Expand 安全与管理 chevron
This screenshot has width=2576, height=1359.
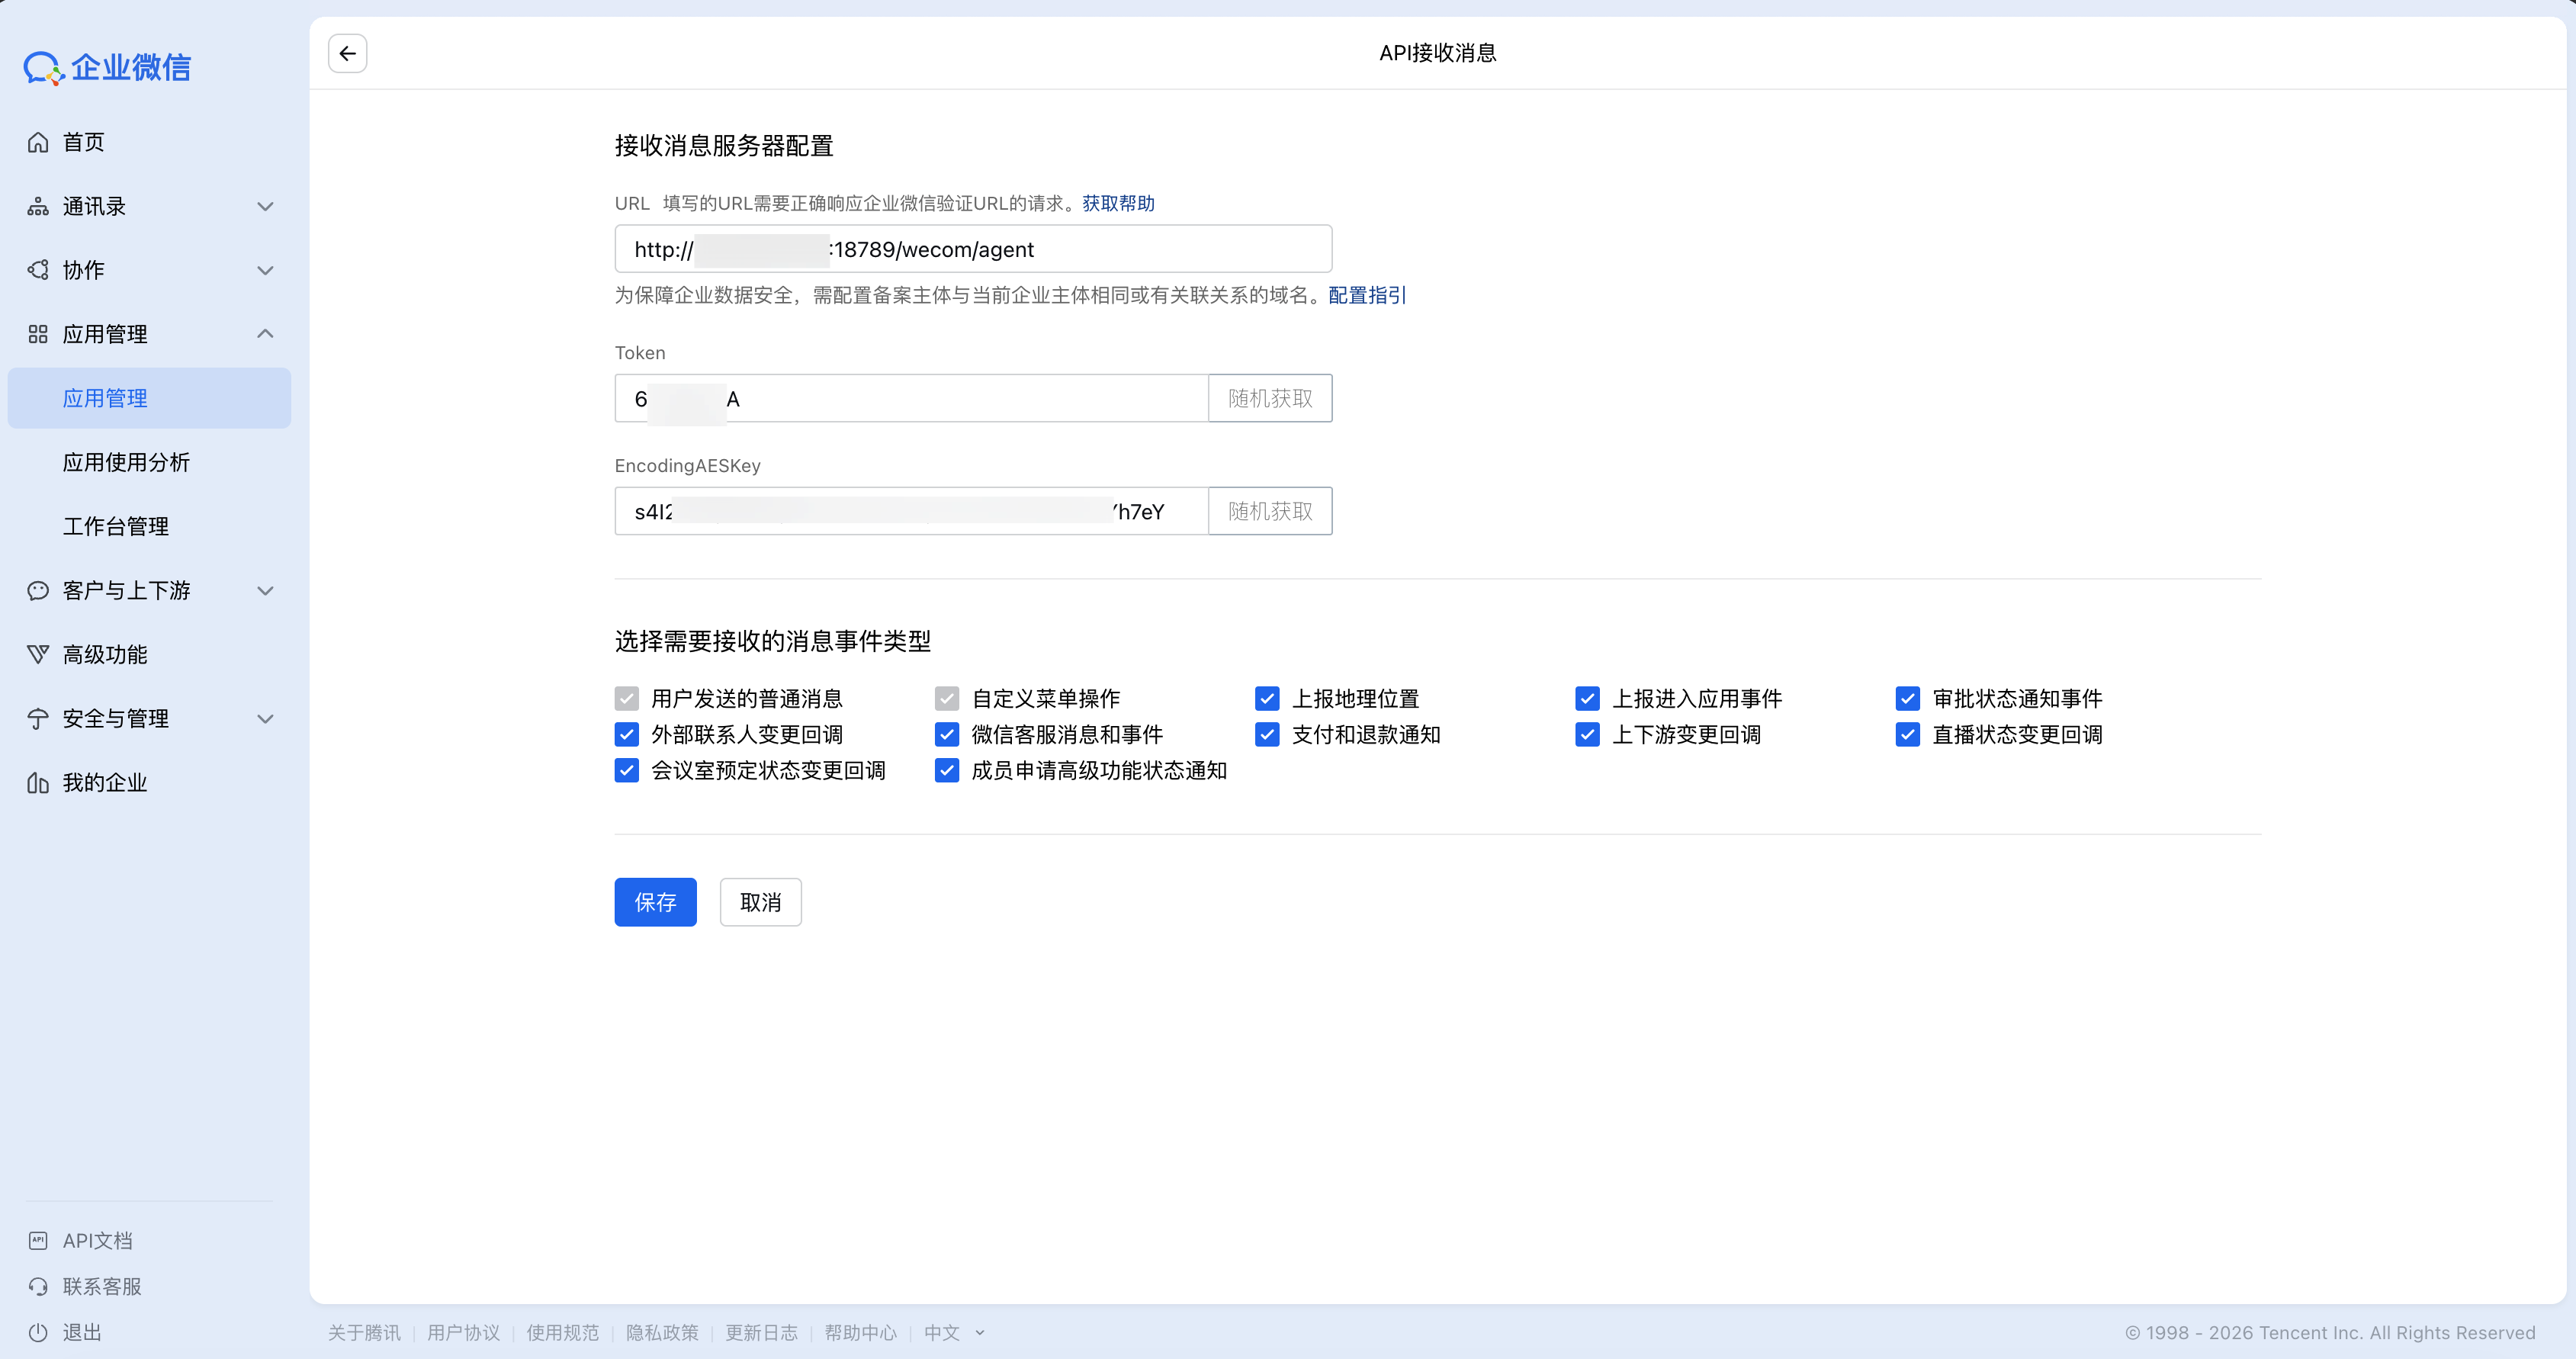tap(265, 718)
